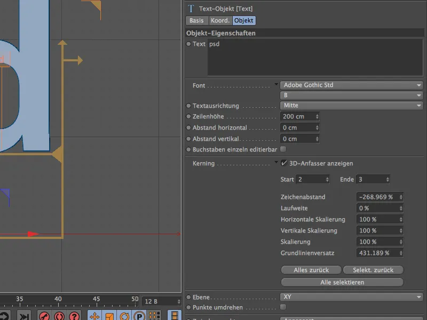This screenshot has height=320, width=427.
Task: Jump to the timeline end
Action: [x=24, y=316]
